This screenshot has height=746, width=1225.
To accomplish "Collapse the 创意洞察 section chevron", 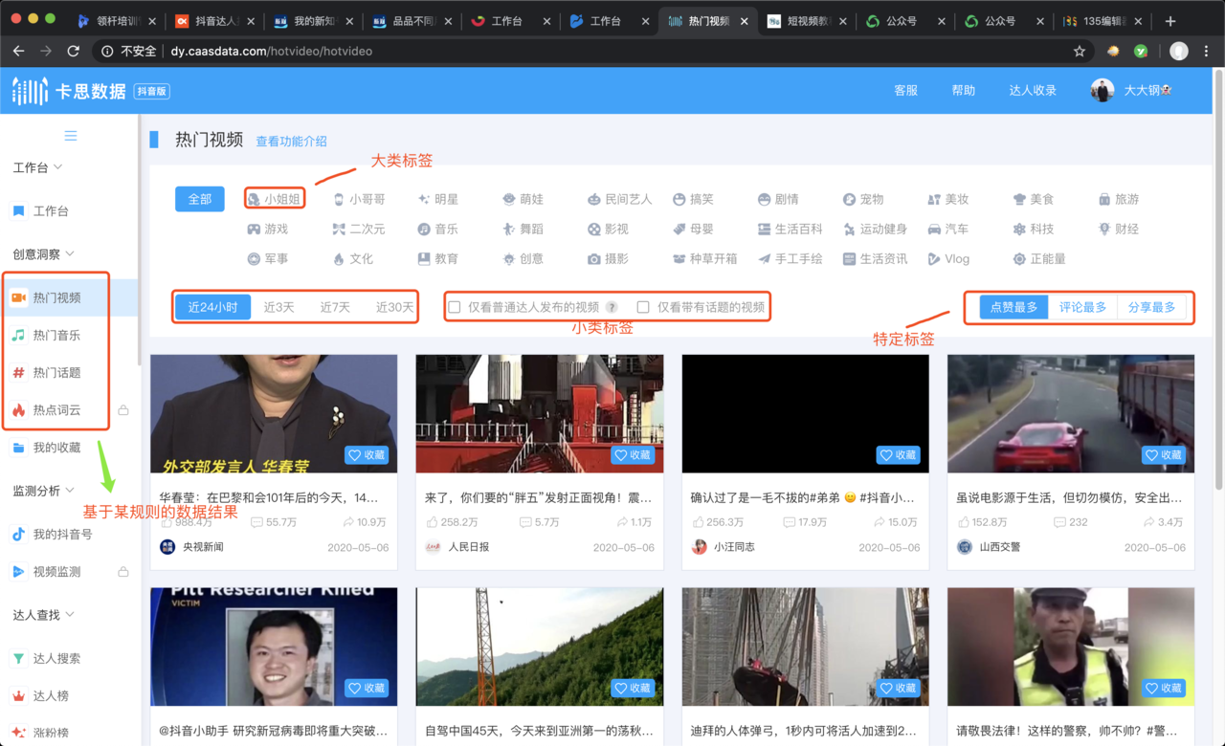I will tap(70, 253).
